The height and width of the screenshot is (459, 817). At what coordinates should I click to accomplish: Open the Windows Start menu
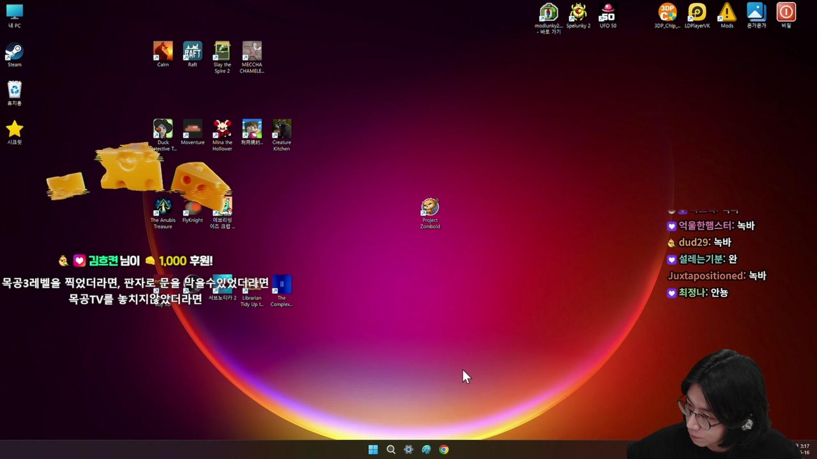(x=373, y=449)
